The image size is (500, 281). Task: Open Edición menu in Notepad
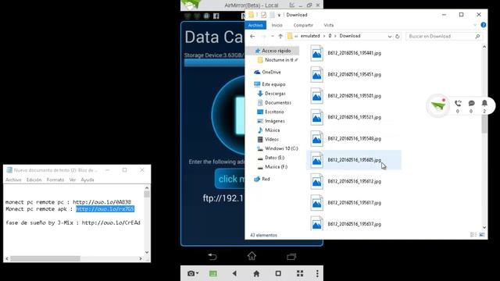pos(34,180)
